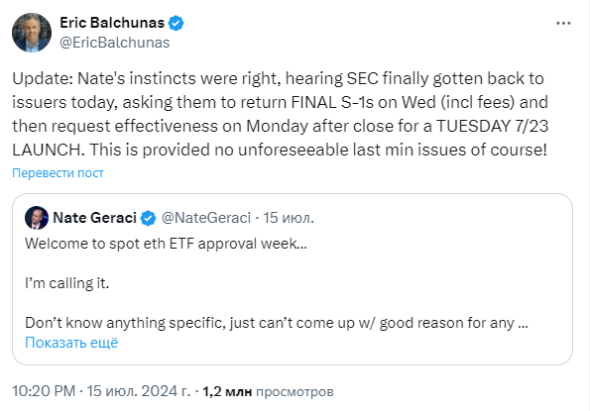Click the "Don't know anything specific" line

tap(277, 323)
